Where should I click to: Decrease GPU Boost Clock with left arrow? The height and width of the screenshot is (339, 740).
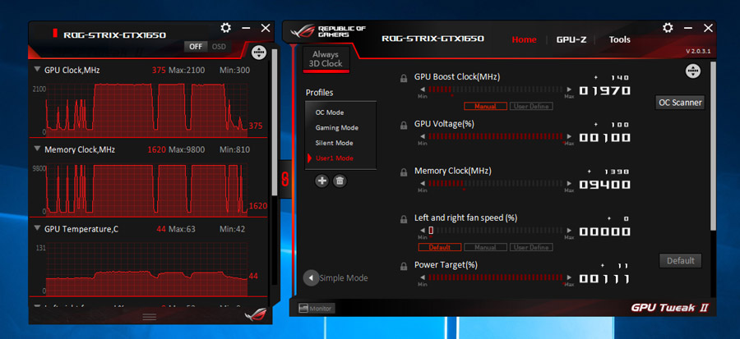423,89
